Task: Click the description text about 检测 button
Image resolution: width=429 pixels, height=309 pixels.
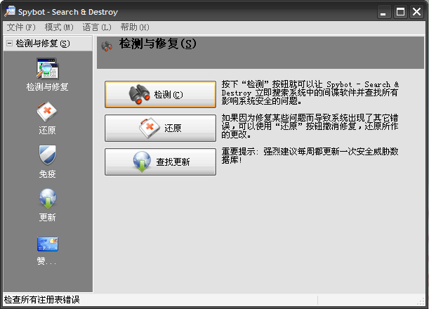Action: pyautogui.click(x=310, y=93)
